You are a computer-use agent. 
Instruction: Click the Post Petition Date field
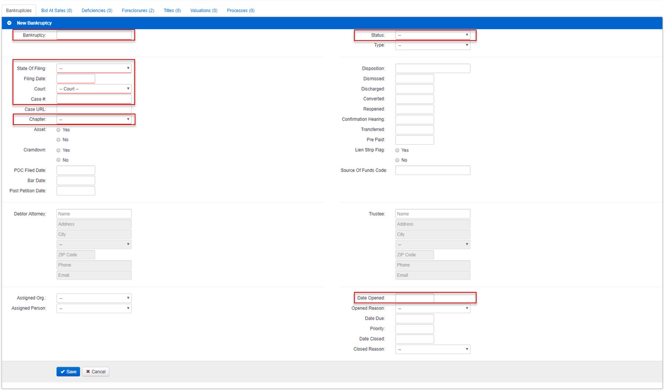[x=76, y=191]
